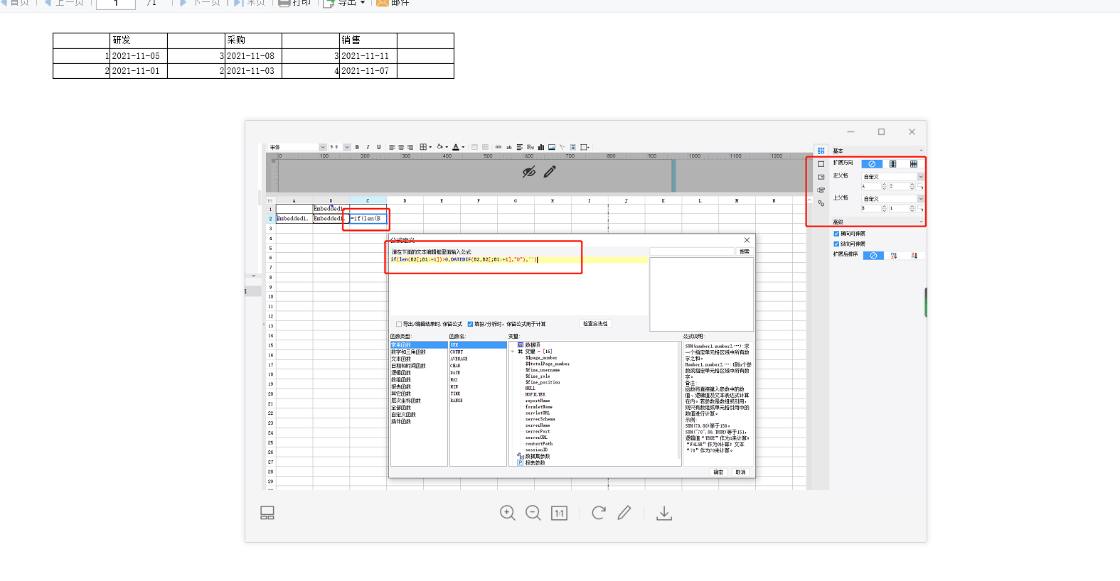Open the 左父格 自定义 dropdown
The height and width of the screenshot is (581, 1120).
click(892, 177)
